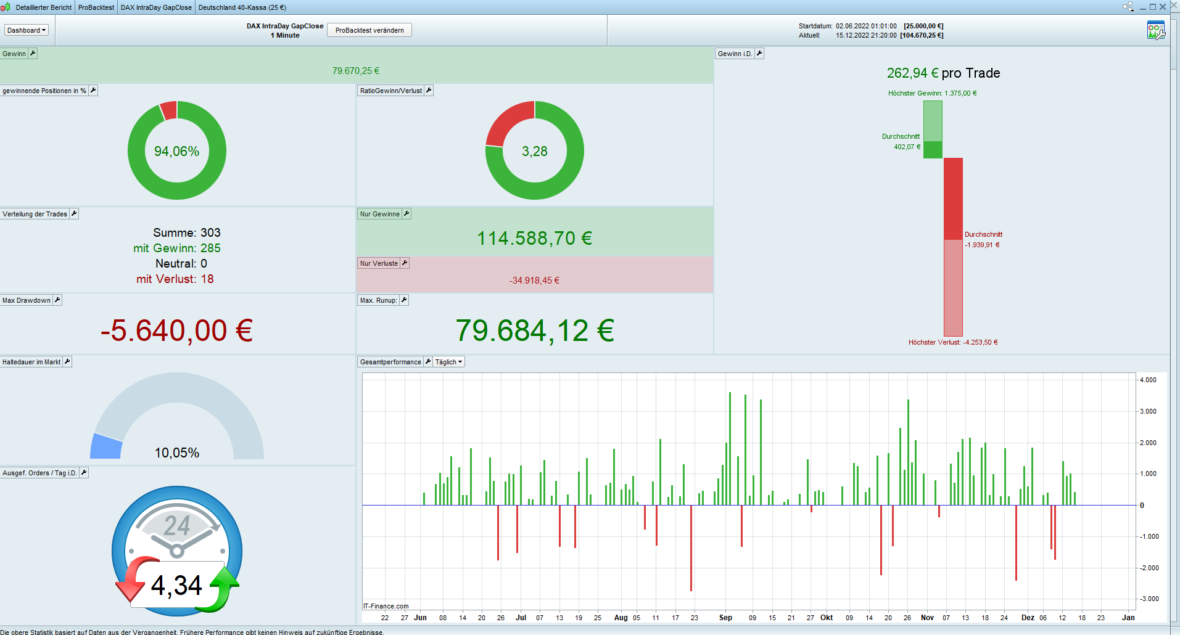This screenshot has height=635, width=1180.
Task: Click the share icon in title bar
Action: point(1128,7)
